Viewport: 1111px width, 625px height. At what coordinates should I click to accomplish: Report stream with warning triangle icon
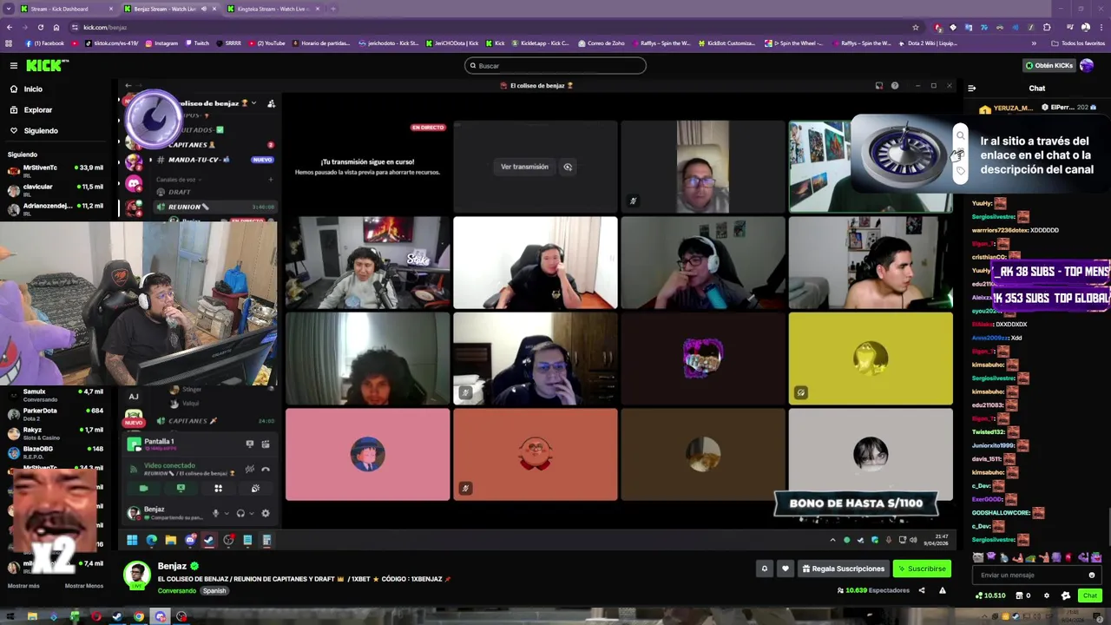click(x=942, y=590)
